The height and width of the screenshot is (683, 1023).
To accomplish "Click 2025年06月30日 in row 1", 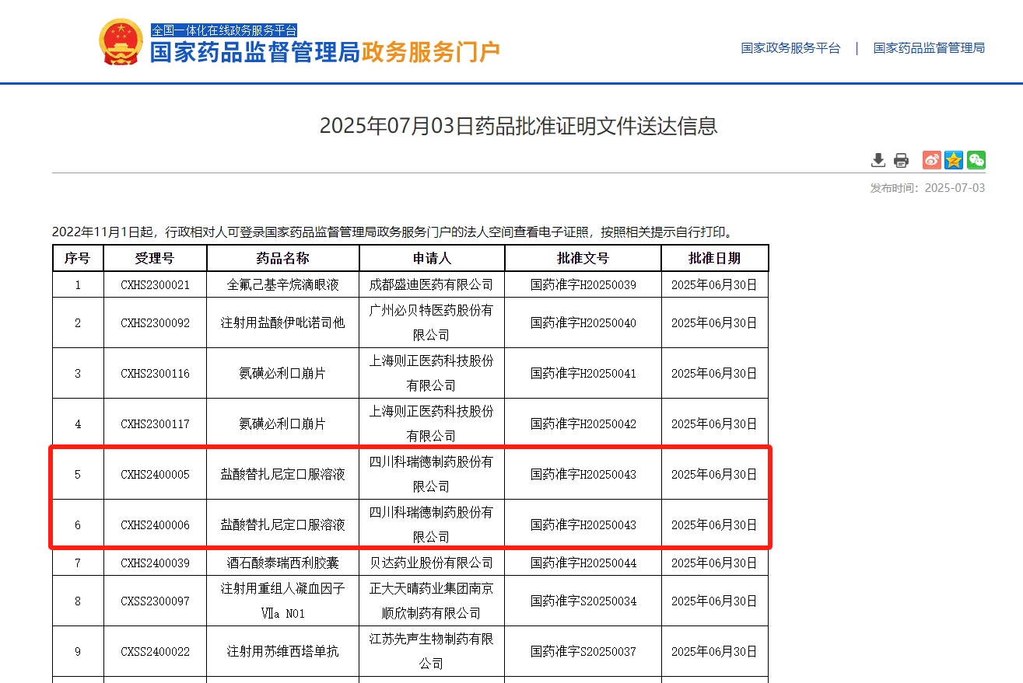I will [x=714, y=284].
